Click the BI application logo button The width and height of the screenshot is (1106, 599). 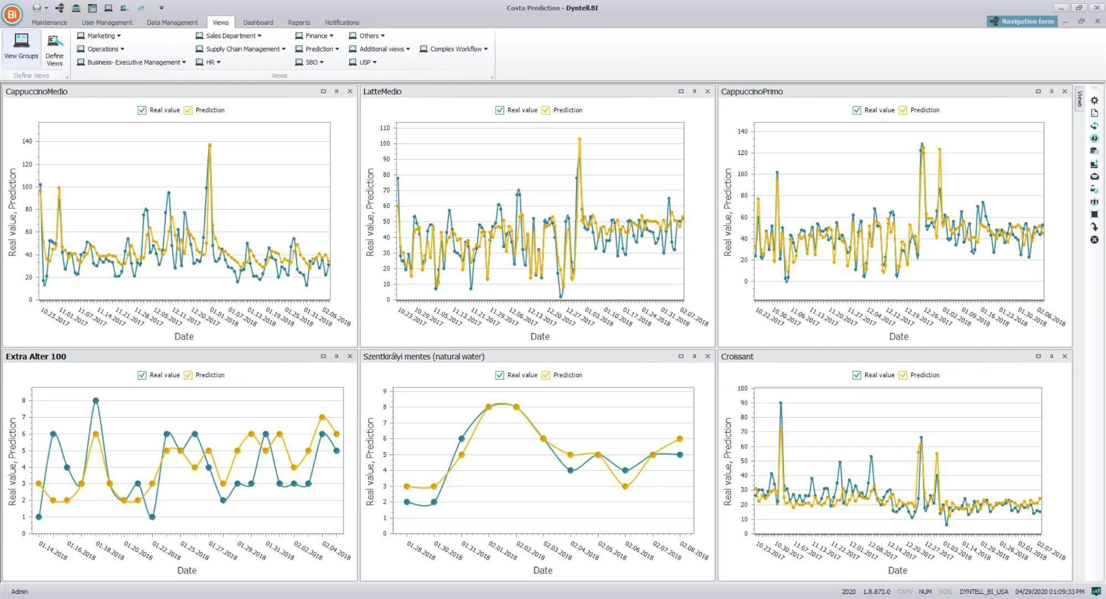tap(12, 14)
